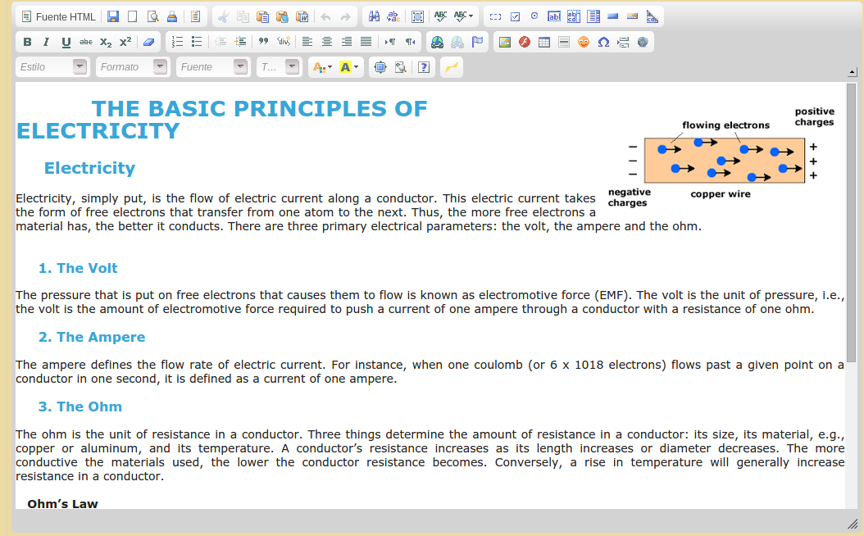
Task: Switch to Fuente HTML source view
Action: 58,16
